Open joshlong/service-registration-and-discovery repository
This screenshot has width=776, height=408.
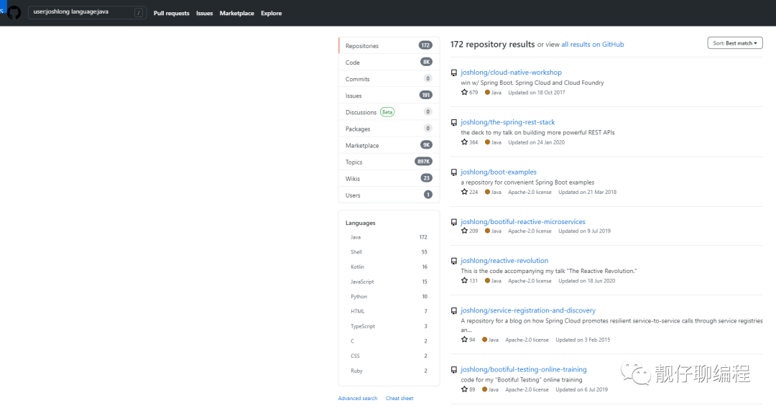tap(528, 310)
